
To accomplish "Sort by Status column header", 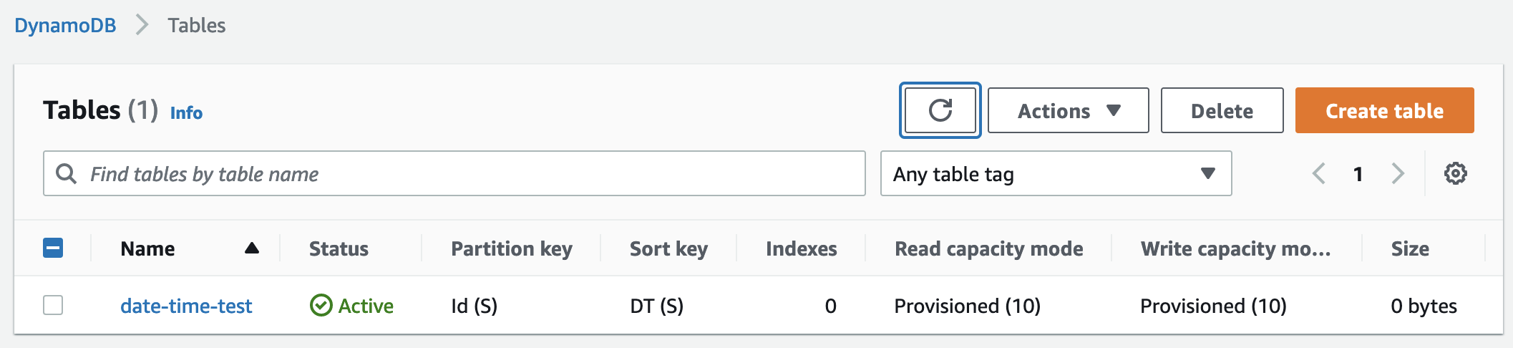I will tap(339, 248).
